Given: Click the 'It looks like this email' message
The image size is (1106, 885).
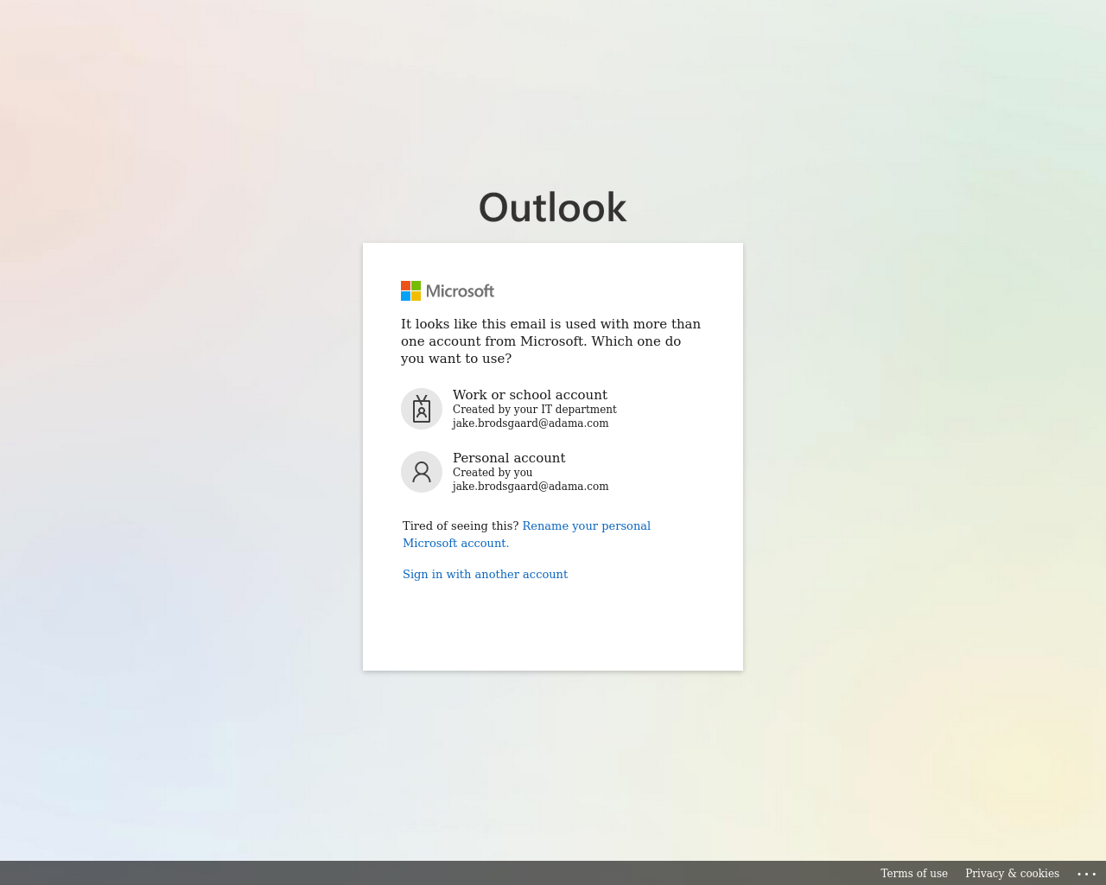Looking at the screenshot, I should [551, 341].
